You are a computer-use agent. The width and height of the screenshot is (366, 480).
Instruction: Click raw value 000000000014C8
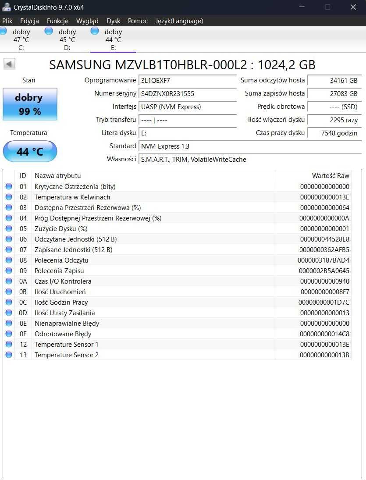(x=324, y=334)
